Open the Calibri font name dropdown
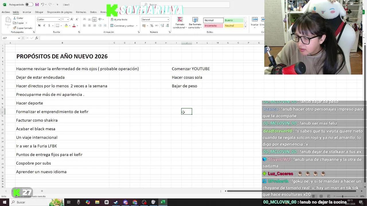The image size is (367, 206). click(59, 19)
